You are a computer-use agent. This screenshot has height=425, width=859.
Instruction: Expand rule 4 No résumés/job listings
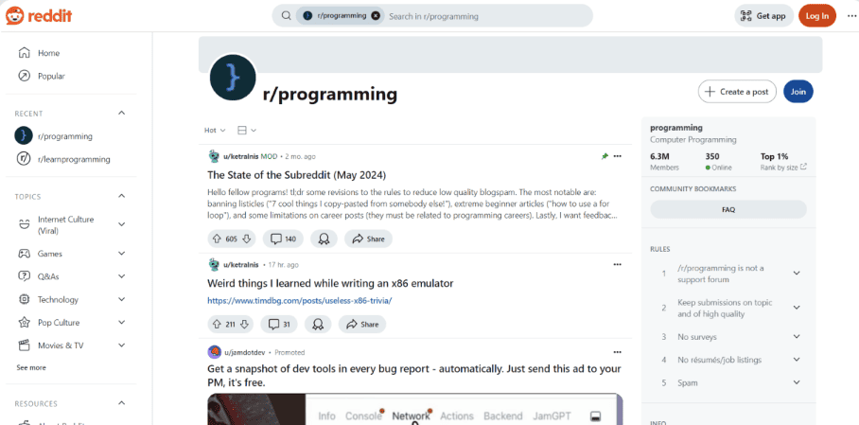coord(797,360)
